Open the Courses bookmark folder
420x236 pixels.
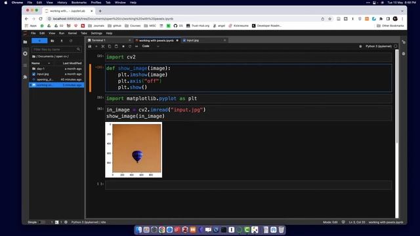pyautogui.click(x=133, y=26)
